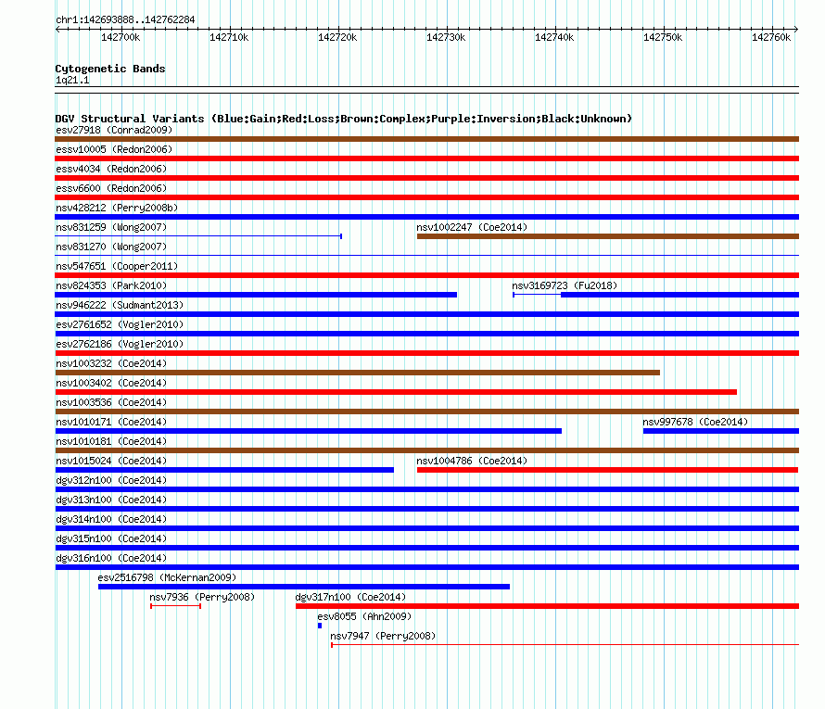
Task: Click the blue nsv1010171 bar
Action: click(x=309, y=431)
